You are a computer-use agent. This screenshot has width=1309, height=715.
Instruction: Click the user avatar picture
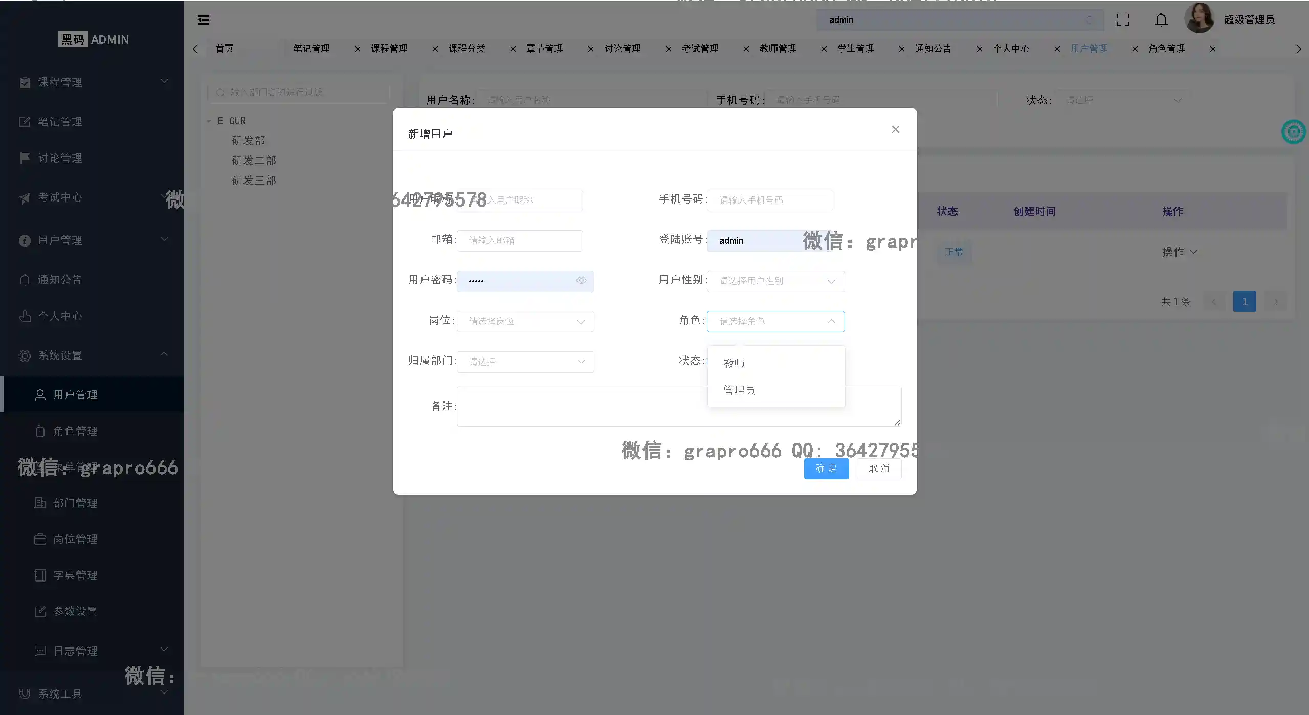[1199, 18]
